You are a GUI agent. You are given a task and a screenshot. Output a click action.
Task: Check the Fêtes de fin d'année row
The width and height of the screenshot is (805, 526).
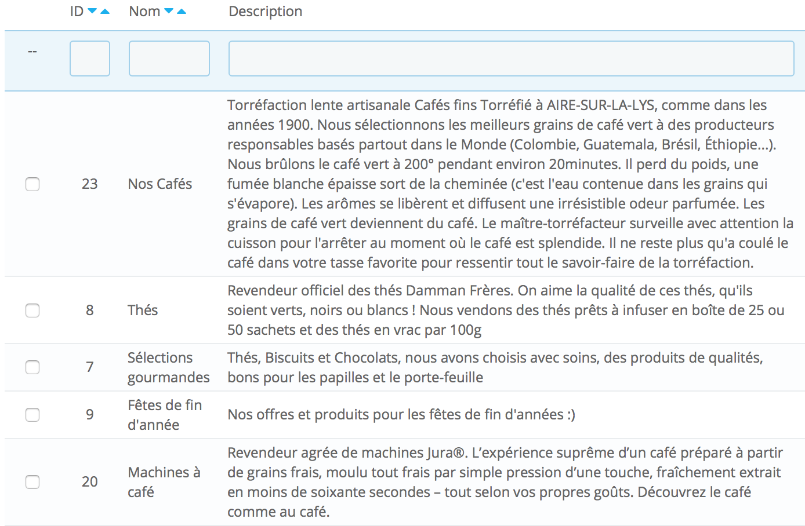(x=32, y=415)
